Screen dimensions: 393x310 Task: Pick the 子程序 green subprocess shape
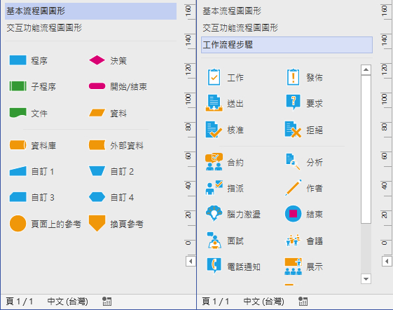18,86
